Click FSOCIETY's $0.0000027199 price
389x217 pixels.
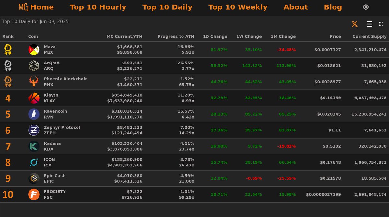pyautogui.click(x=324, y=195)
